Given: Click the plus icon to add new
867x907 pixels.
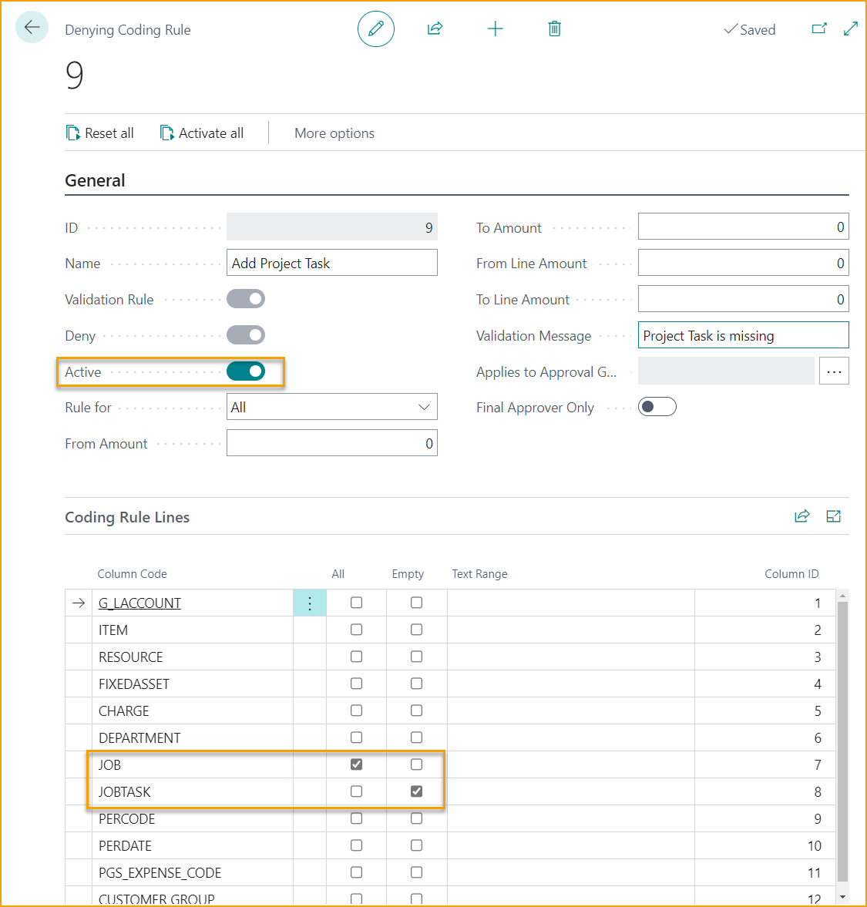Looking at the screenshot, I should coord(495,29).
